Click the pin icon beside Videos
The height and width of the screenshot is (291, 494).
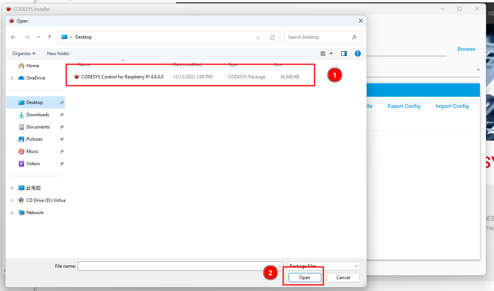click(62, 164)
